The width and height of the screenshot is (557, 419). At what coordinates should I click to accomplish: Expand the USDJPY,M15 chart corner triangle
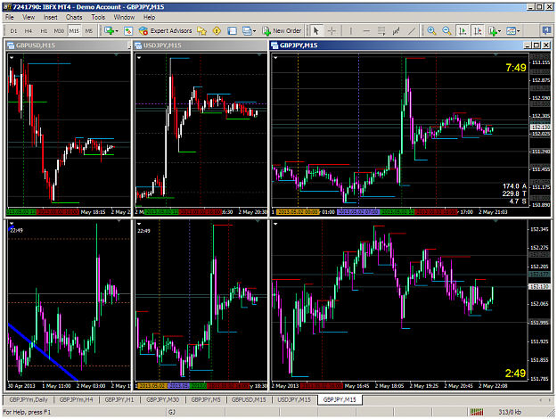139,57
